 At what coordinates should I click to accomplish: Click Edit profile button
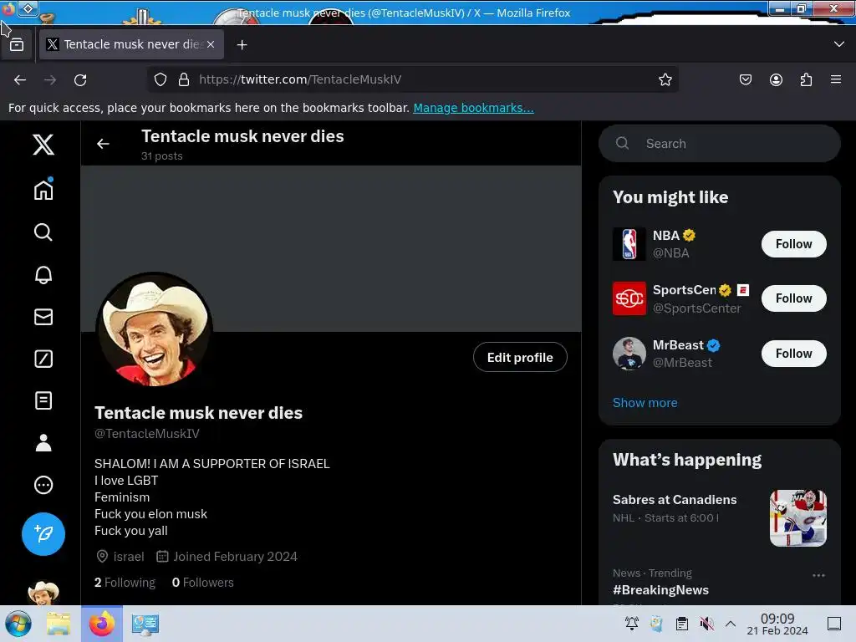coord(520,357)
